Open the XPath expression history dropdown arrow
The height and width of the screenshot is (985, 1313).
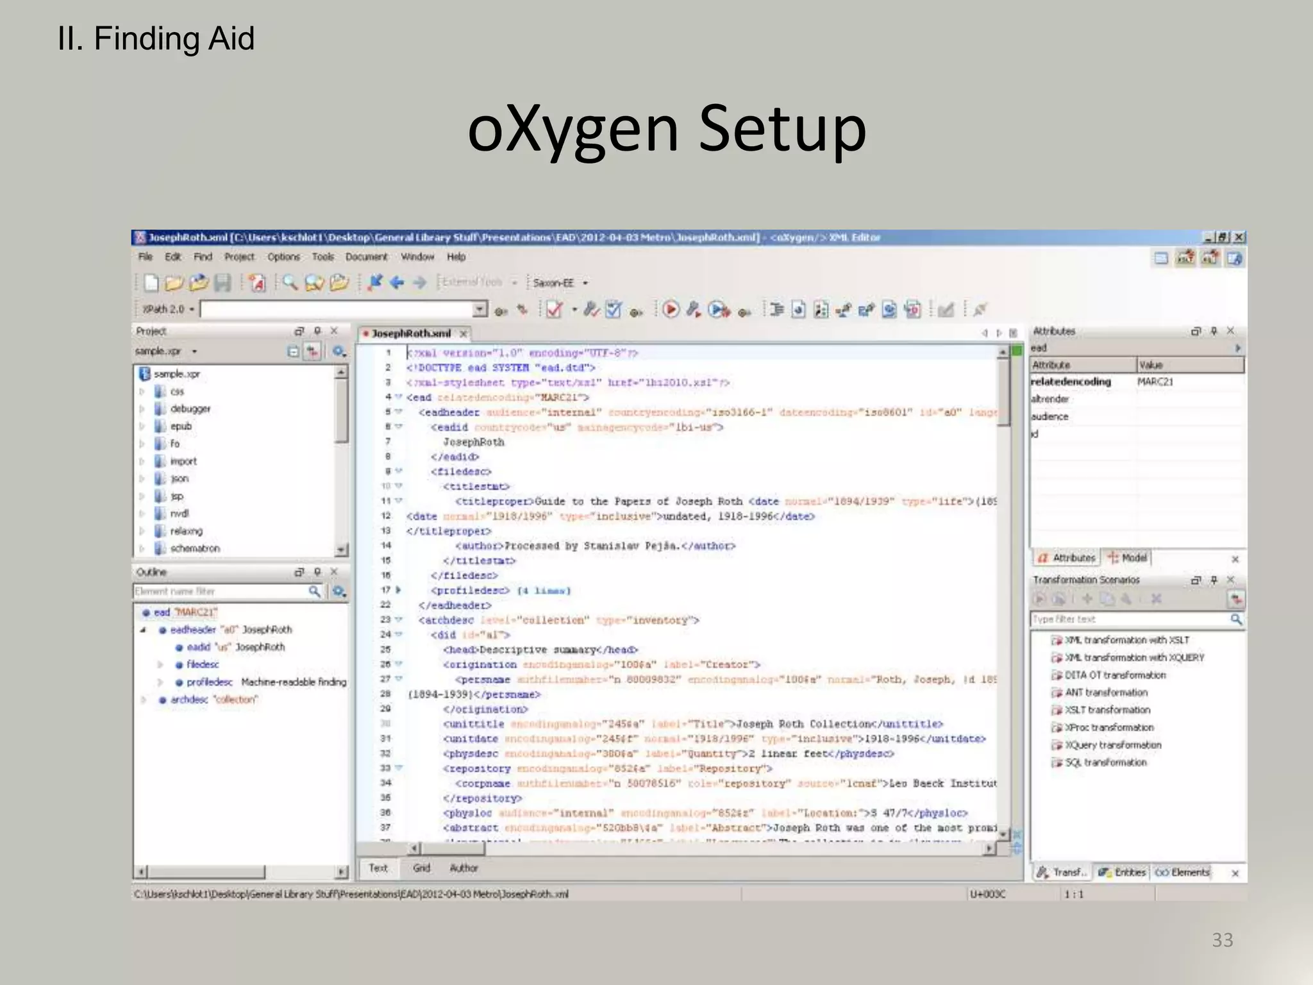click(480, 310)
